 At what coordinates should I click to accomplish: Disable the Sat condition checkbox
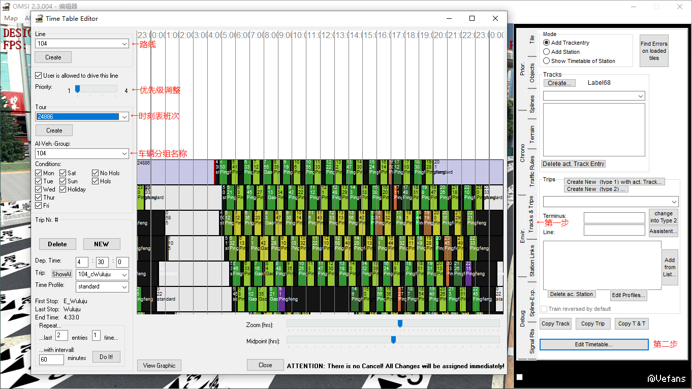(x=63, y=173)
